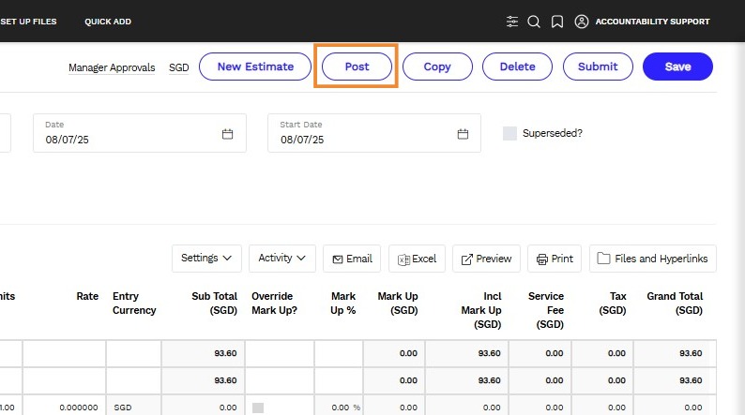The image size is (745, 415).
Task: Print the estimate
Action: pos(554,259)
